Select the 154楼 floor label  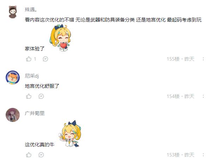(x=173, y=96)
